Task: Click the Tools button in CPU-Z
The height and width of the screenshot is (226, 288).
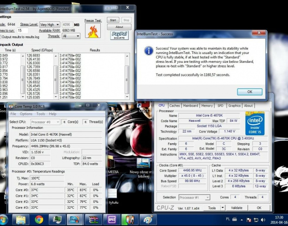Action: [212, 208]
